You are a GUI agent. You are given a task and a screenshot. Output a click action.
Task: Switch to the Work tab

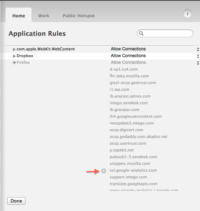click(x=44, y=16)
